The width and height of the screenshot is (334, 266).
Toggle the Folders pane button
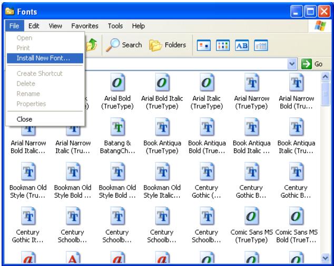tap(168, 45)
